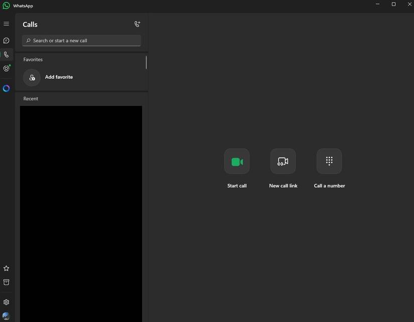Select the Add favorite label
Screen dimensions: 414x322
pos(59,77)
